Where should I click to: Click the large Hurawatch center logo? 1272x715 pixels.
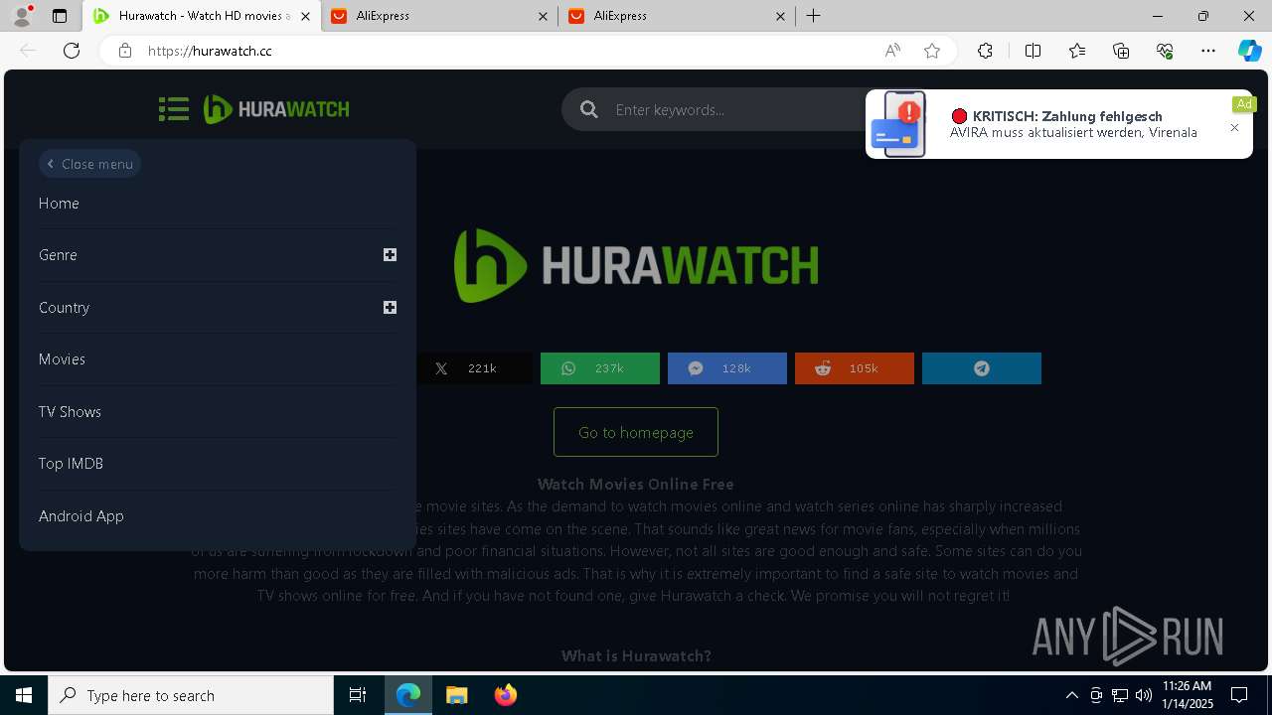click(x=636, y=265)
